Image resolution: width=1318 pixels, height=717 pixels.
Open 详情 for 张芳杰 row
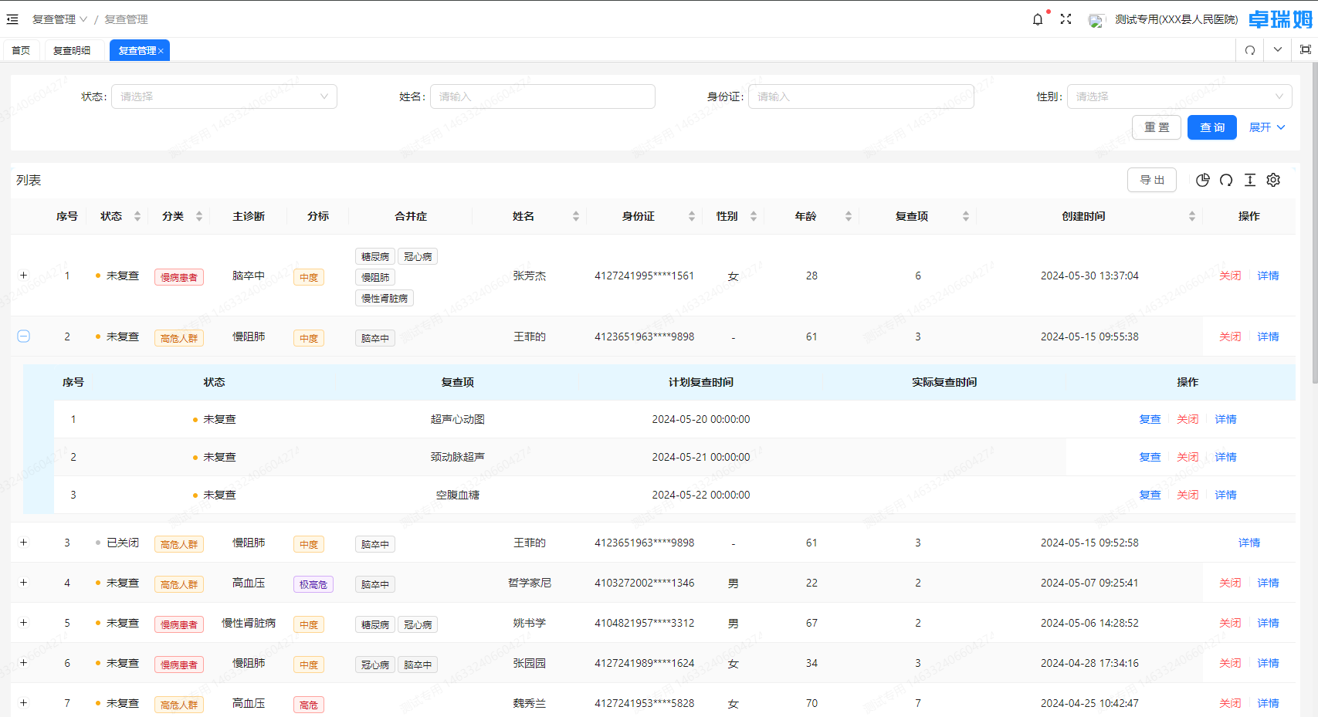click(1268, 276)
